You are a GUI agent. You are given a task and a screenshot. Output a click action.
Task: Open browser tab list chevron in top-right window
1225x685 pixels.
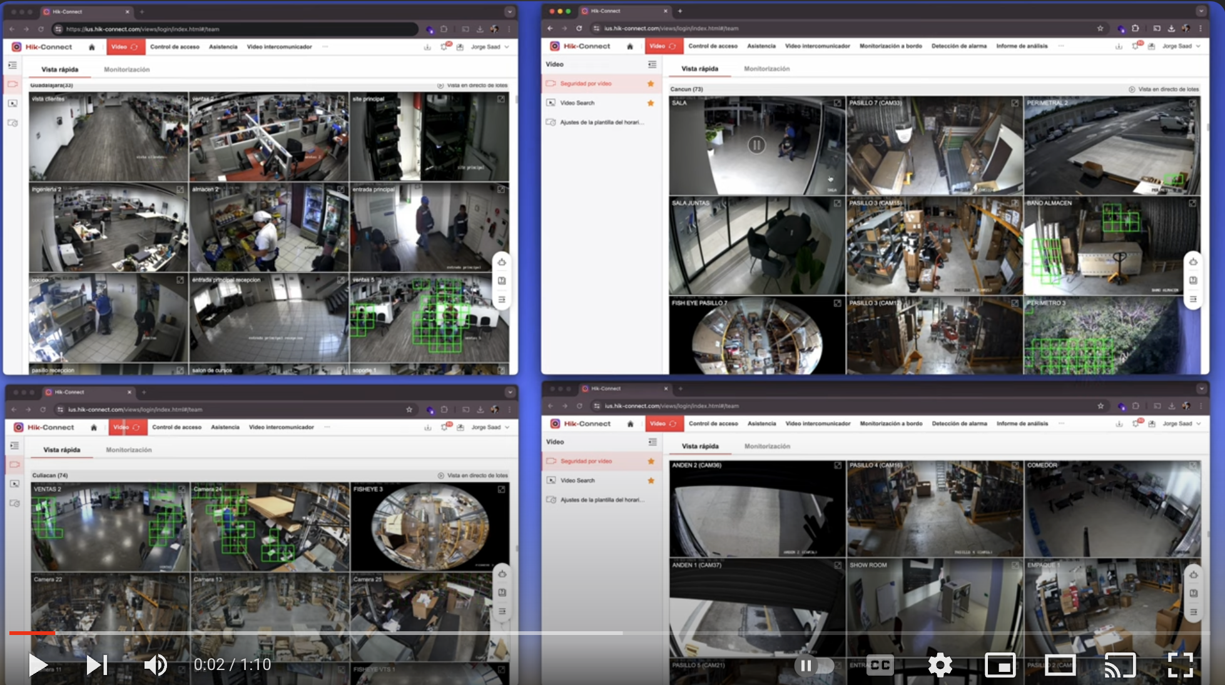[1201, 11]
